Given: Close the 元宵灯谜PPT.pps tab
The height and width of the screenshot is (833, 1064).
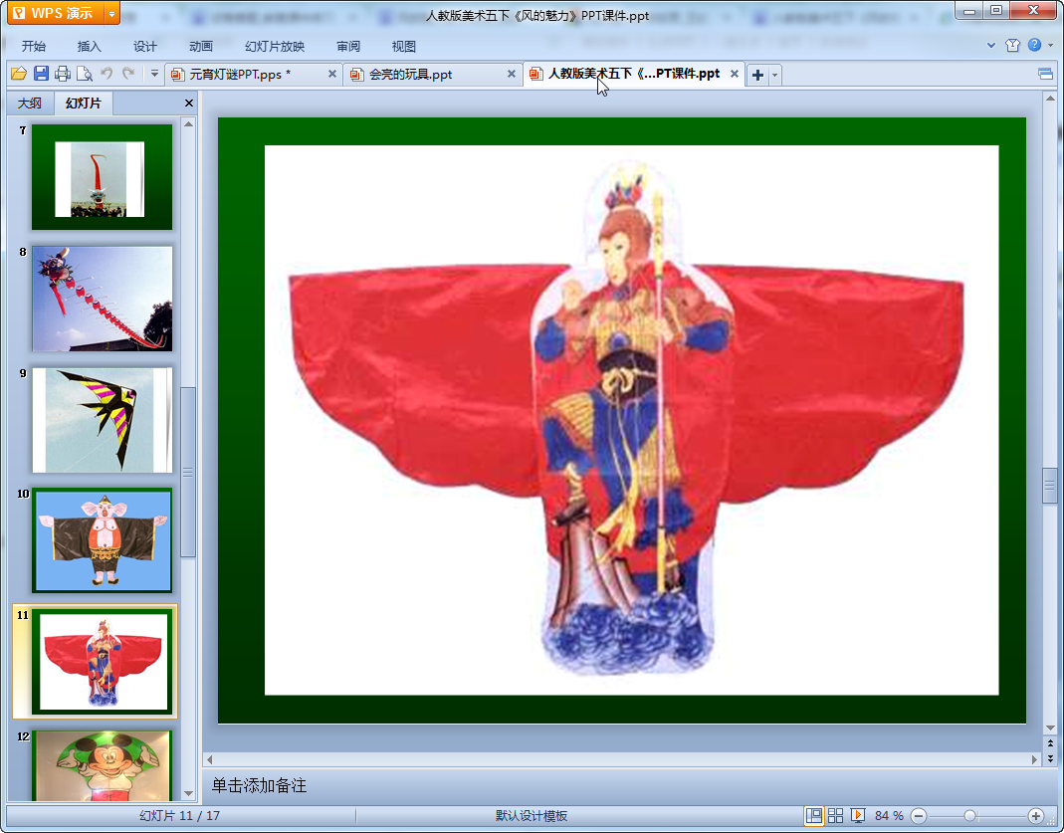Looking at the screenshot, I should coord(331,74).
